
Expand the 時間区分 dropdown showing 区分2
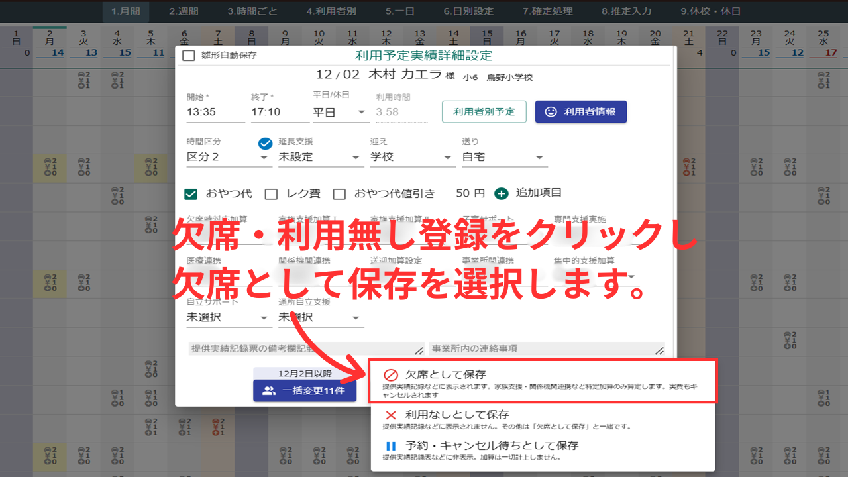[229, 157]
